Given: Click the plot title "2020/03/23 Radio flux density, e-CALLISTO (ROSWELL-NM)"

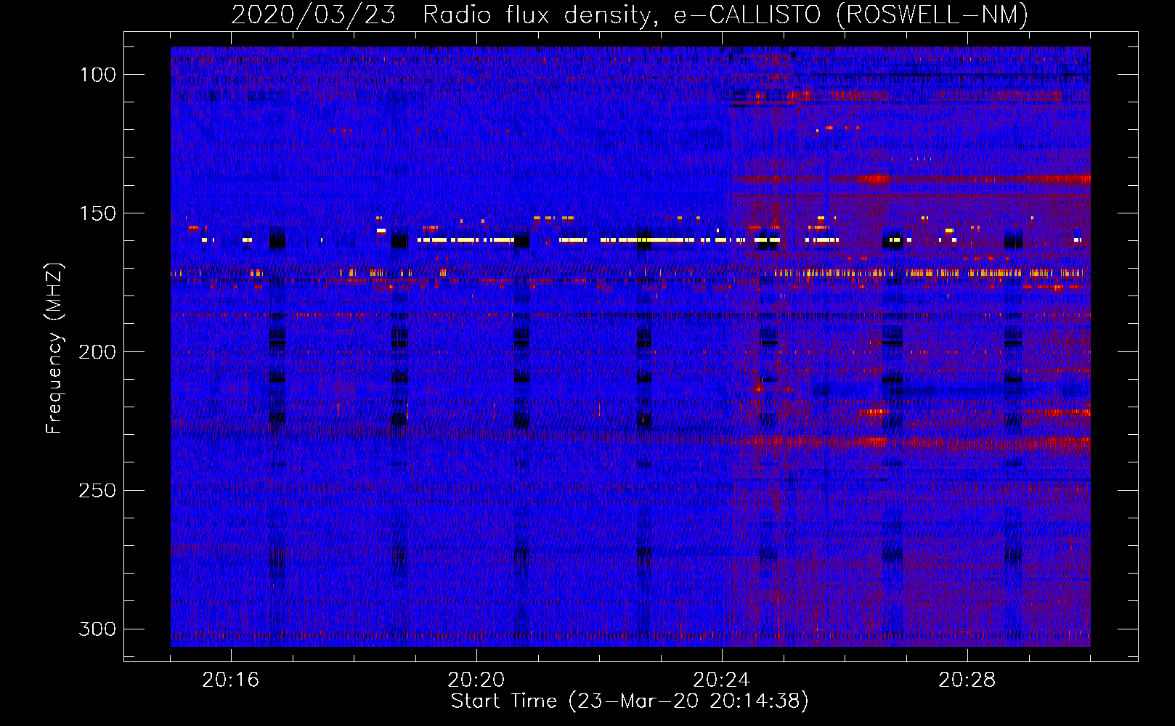Looking at the screenshot, I should coord(630,15).
